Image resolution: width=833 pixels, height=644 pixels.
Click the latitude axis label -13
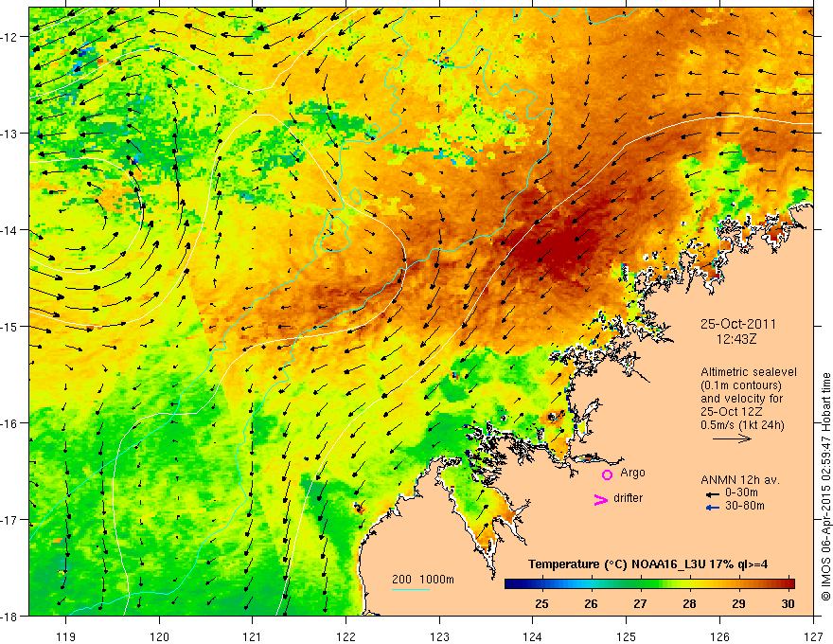click(10, 134)
